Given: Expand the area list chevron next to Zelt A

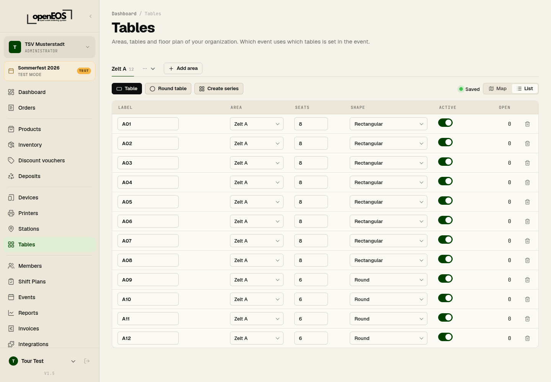Looking at the screenshot, I should [153, 69].
